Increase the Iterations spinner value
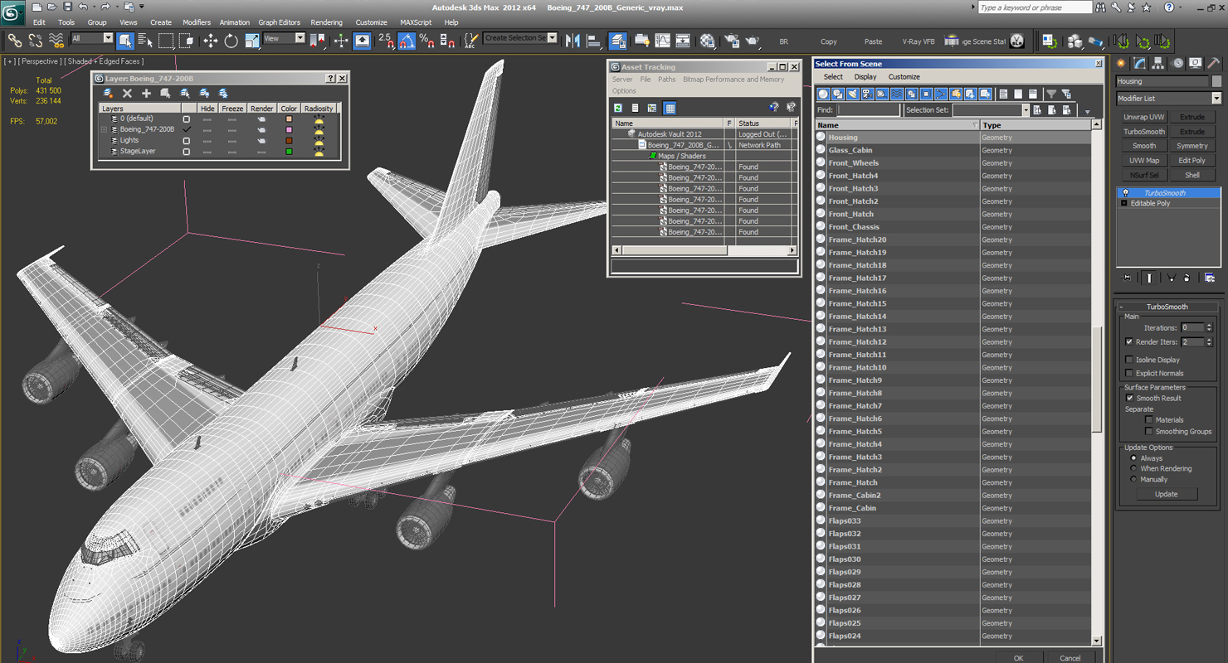This screenshot has height=663, width=1228. pos(1209,325)
